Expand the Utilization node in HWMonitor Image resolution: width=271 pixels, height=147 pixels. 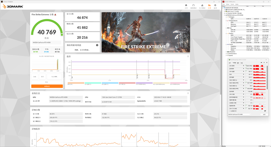tap(226, 52)
